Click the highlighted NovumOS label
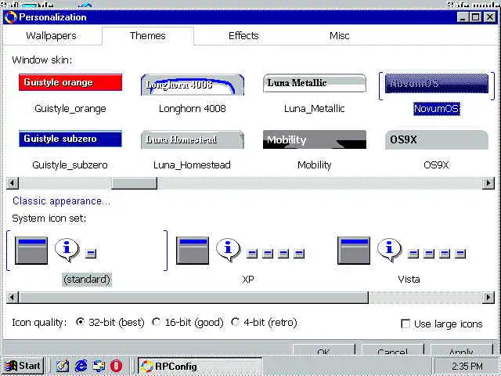The height and width of the screenshot is (376, 501). (x=437, y=109)
